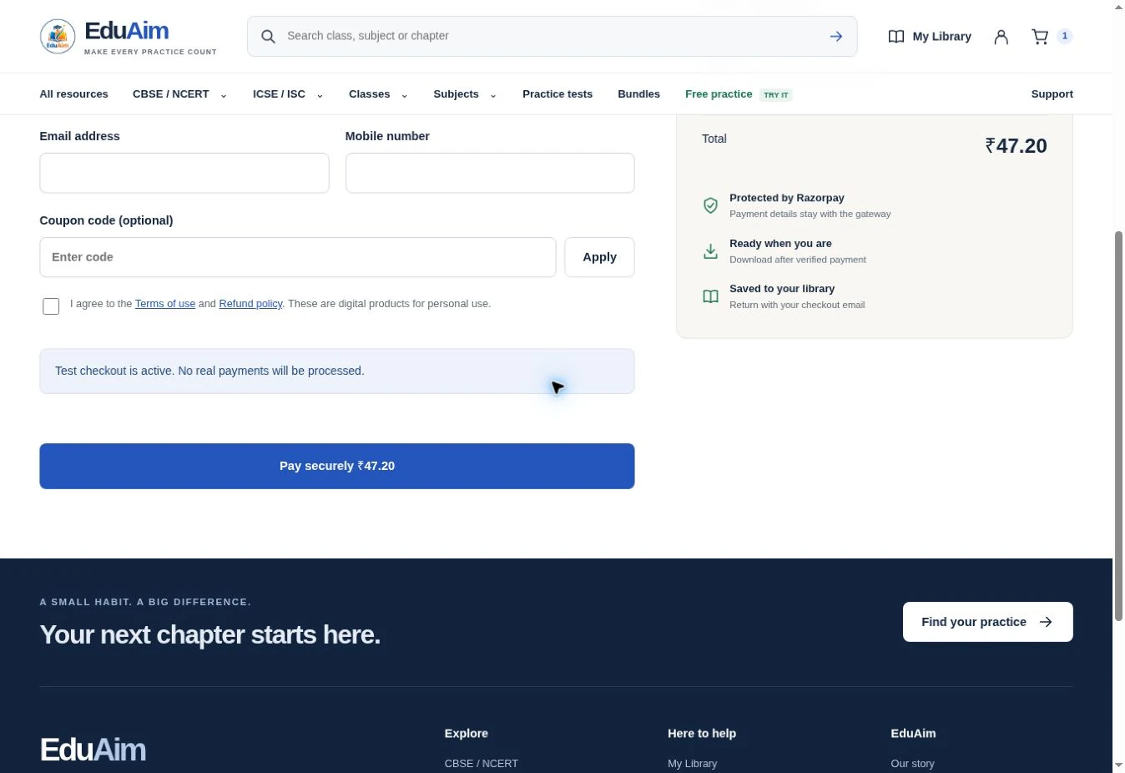Expand the CBSE / NCERT dropdown
The width and height of the screenshot is (1125, 773).
[179, 94]
